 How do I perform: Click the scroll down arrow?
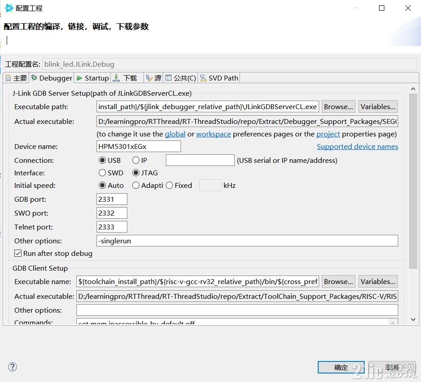pos(413,319)
